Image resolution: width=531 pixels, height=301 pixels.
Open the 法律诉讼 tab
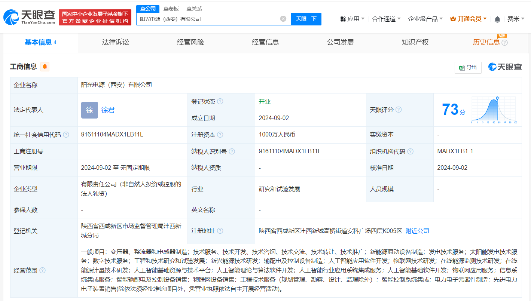pos(115,42)
